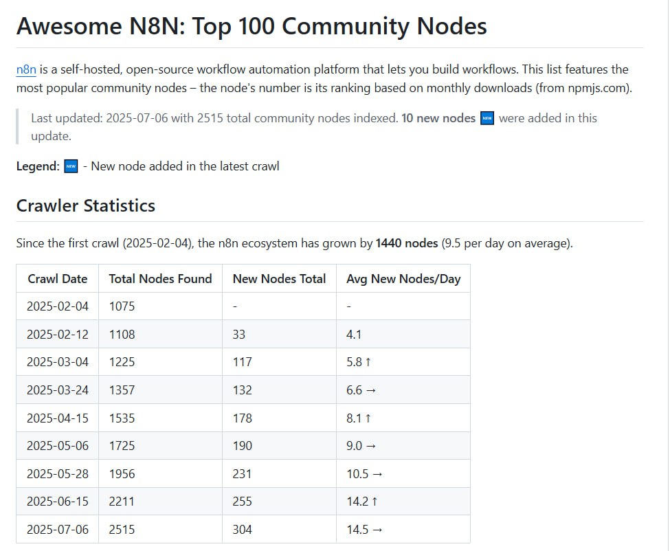This screenshot has width=670, height=551.
Task: Select the crawl date cell 2025-05-28
Action: click(58, 473)
